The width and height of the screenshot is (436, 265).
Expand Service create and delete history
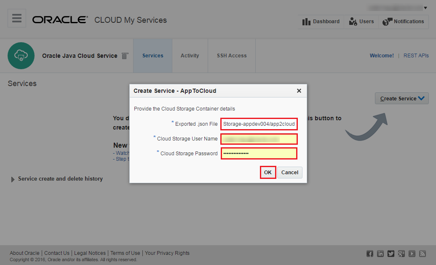click(x=13, y=179)
